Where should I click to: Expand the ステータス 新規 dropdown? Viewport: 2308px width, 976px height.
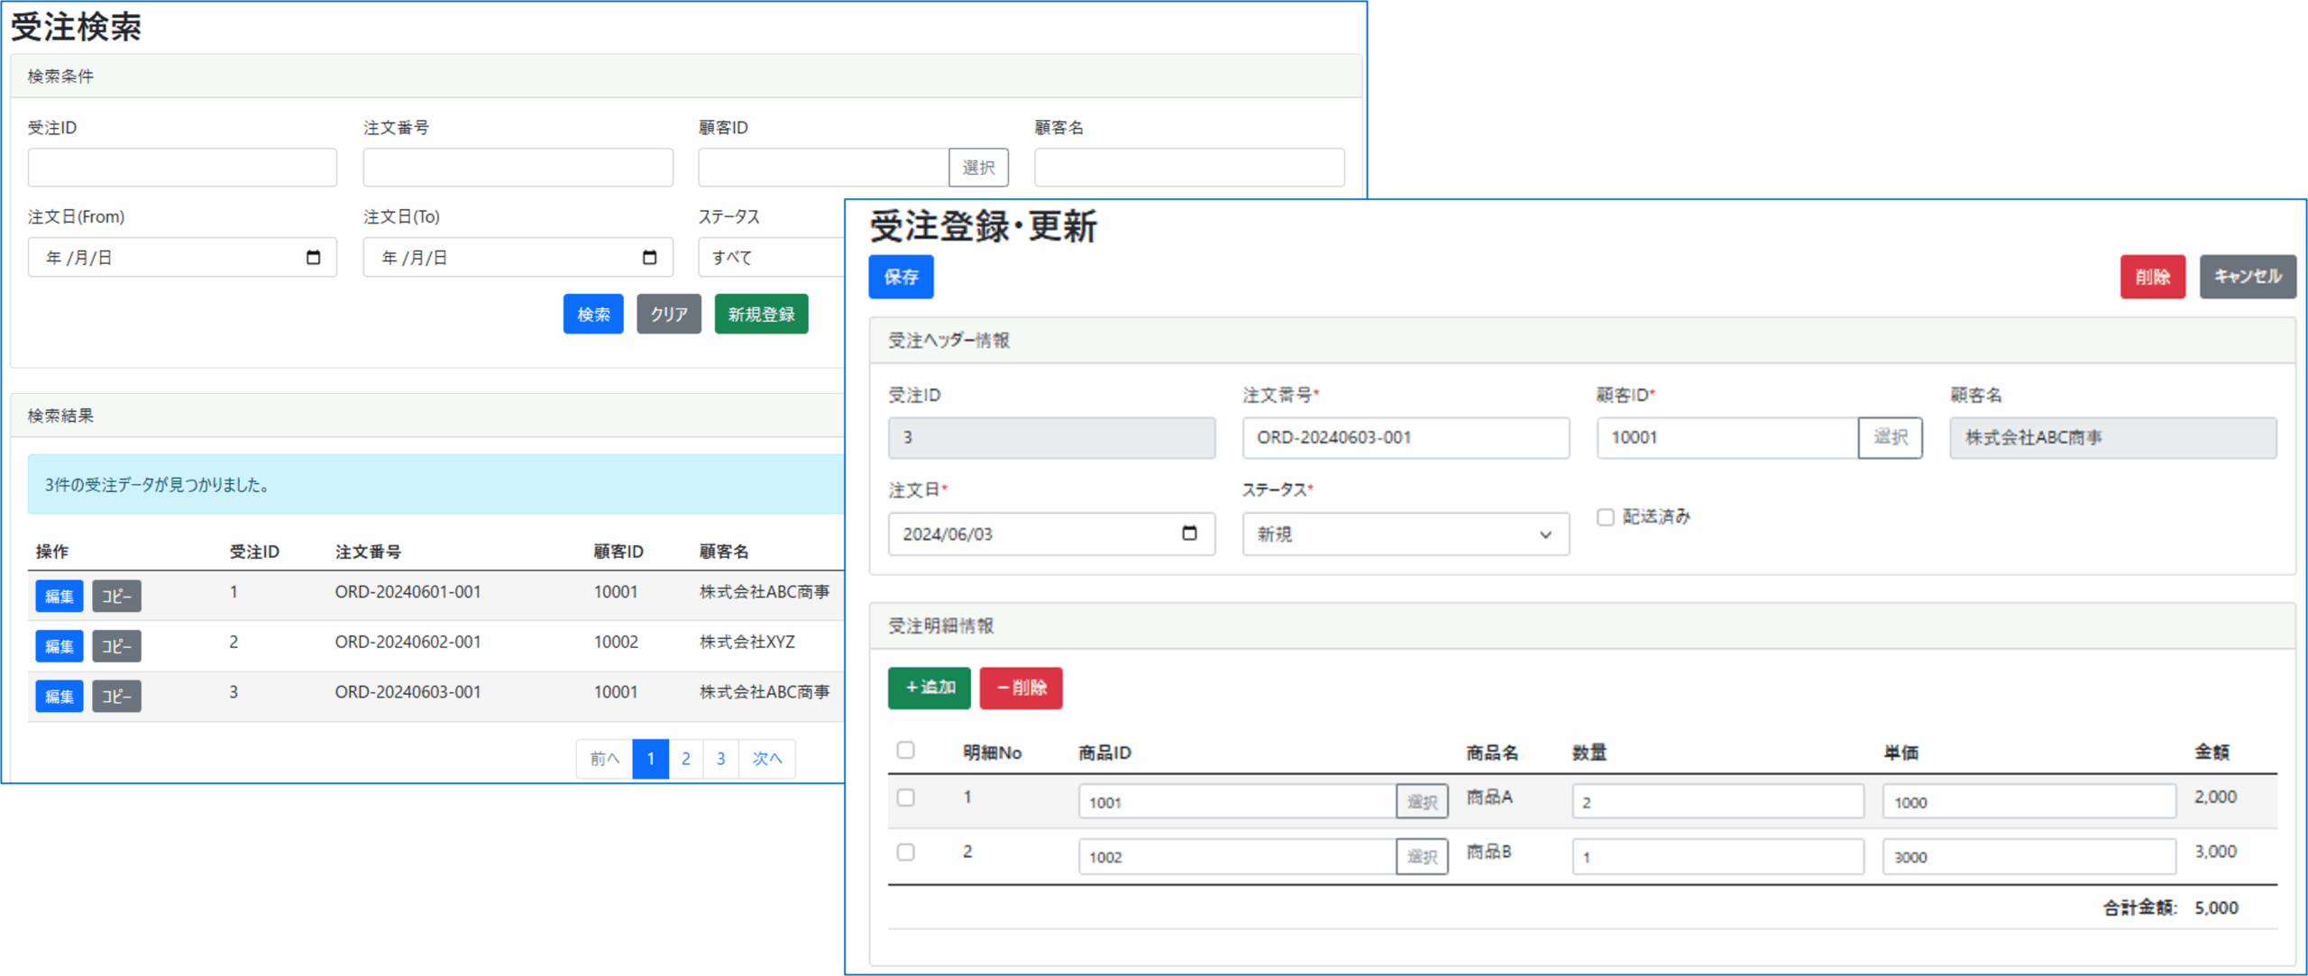[1405, 534]
